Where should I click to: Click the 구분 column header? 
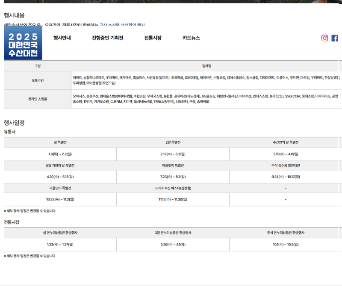coord(38,66)
